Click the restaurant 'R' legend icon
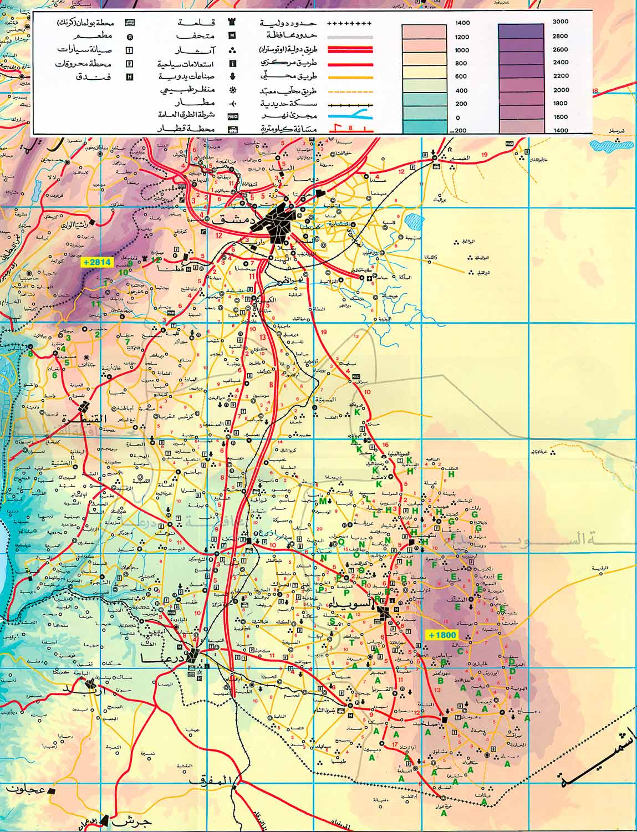Viewport: 637px width, 832px height. pos(129,37)
